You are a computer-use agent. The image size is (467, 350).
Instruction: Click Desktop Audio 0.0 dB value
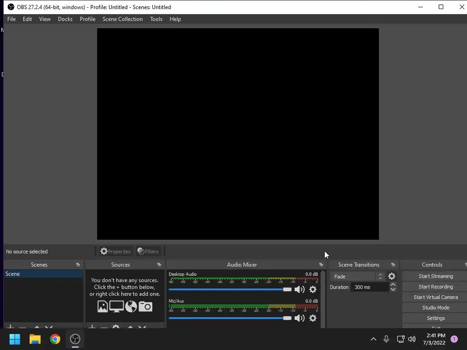311,274
